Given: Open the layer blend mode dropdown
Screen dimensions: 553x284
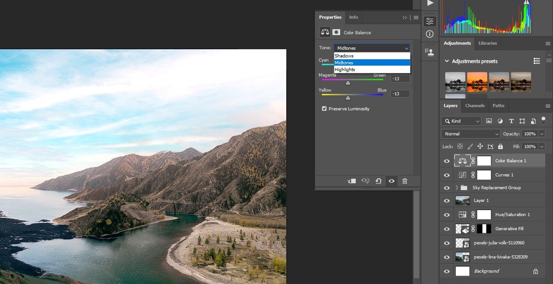Looking at the screenshot, I should (470, 134).
